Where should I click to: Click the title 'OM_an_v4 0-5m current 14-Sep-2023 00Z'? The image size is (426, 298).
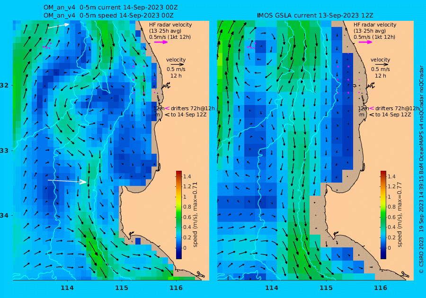point(111,8)
